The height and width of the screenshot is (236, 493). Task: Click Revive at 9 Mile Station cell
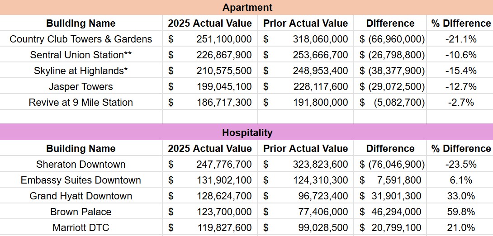[81, 102]
